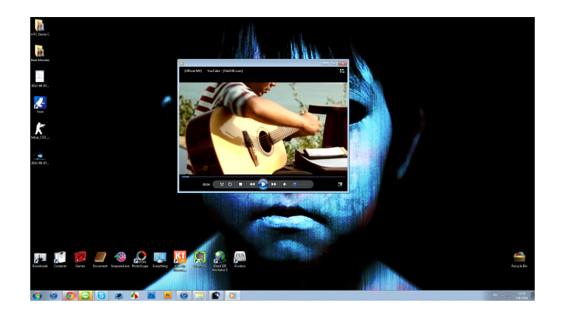Open the Contents desktop shortcut
This screenshot has width=565, height=317.
(x=61, y=260)
